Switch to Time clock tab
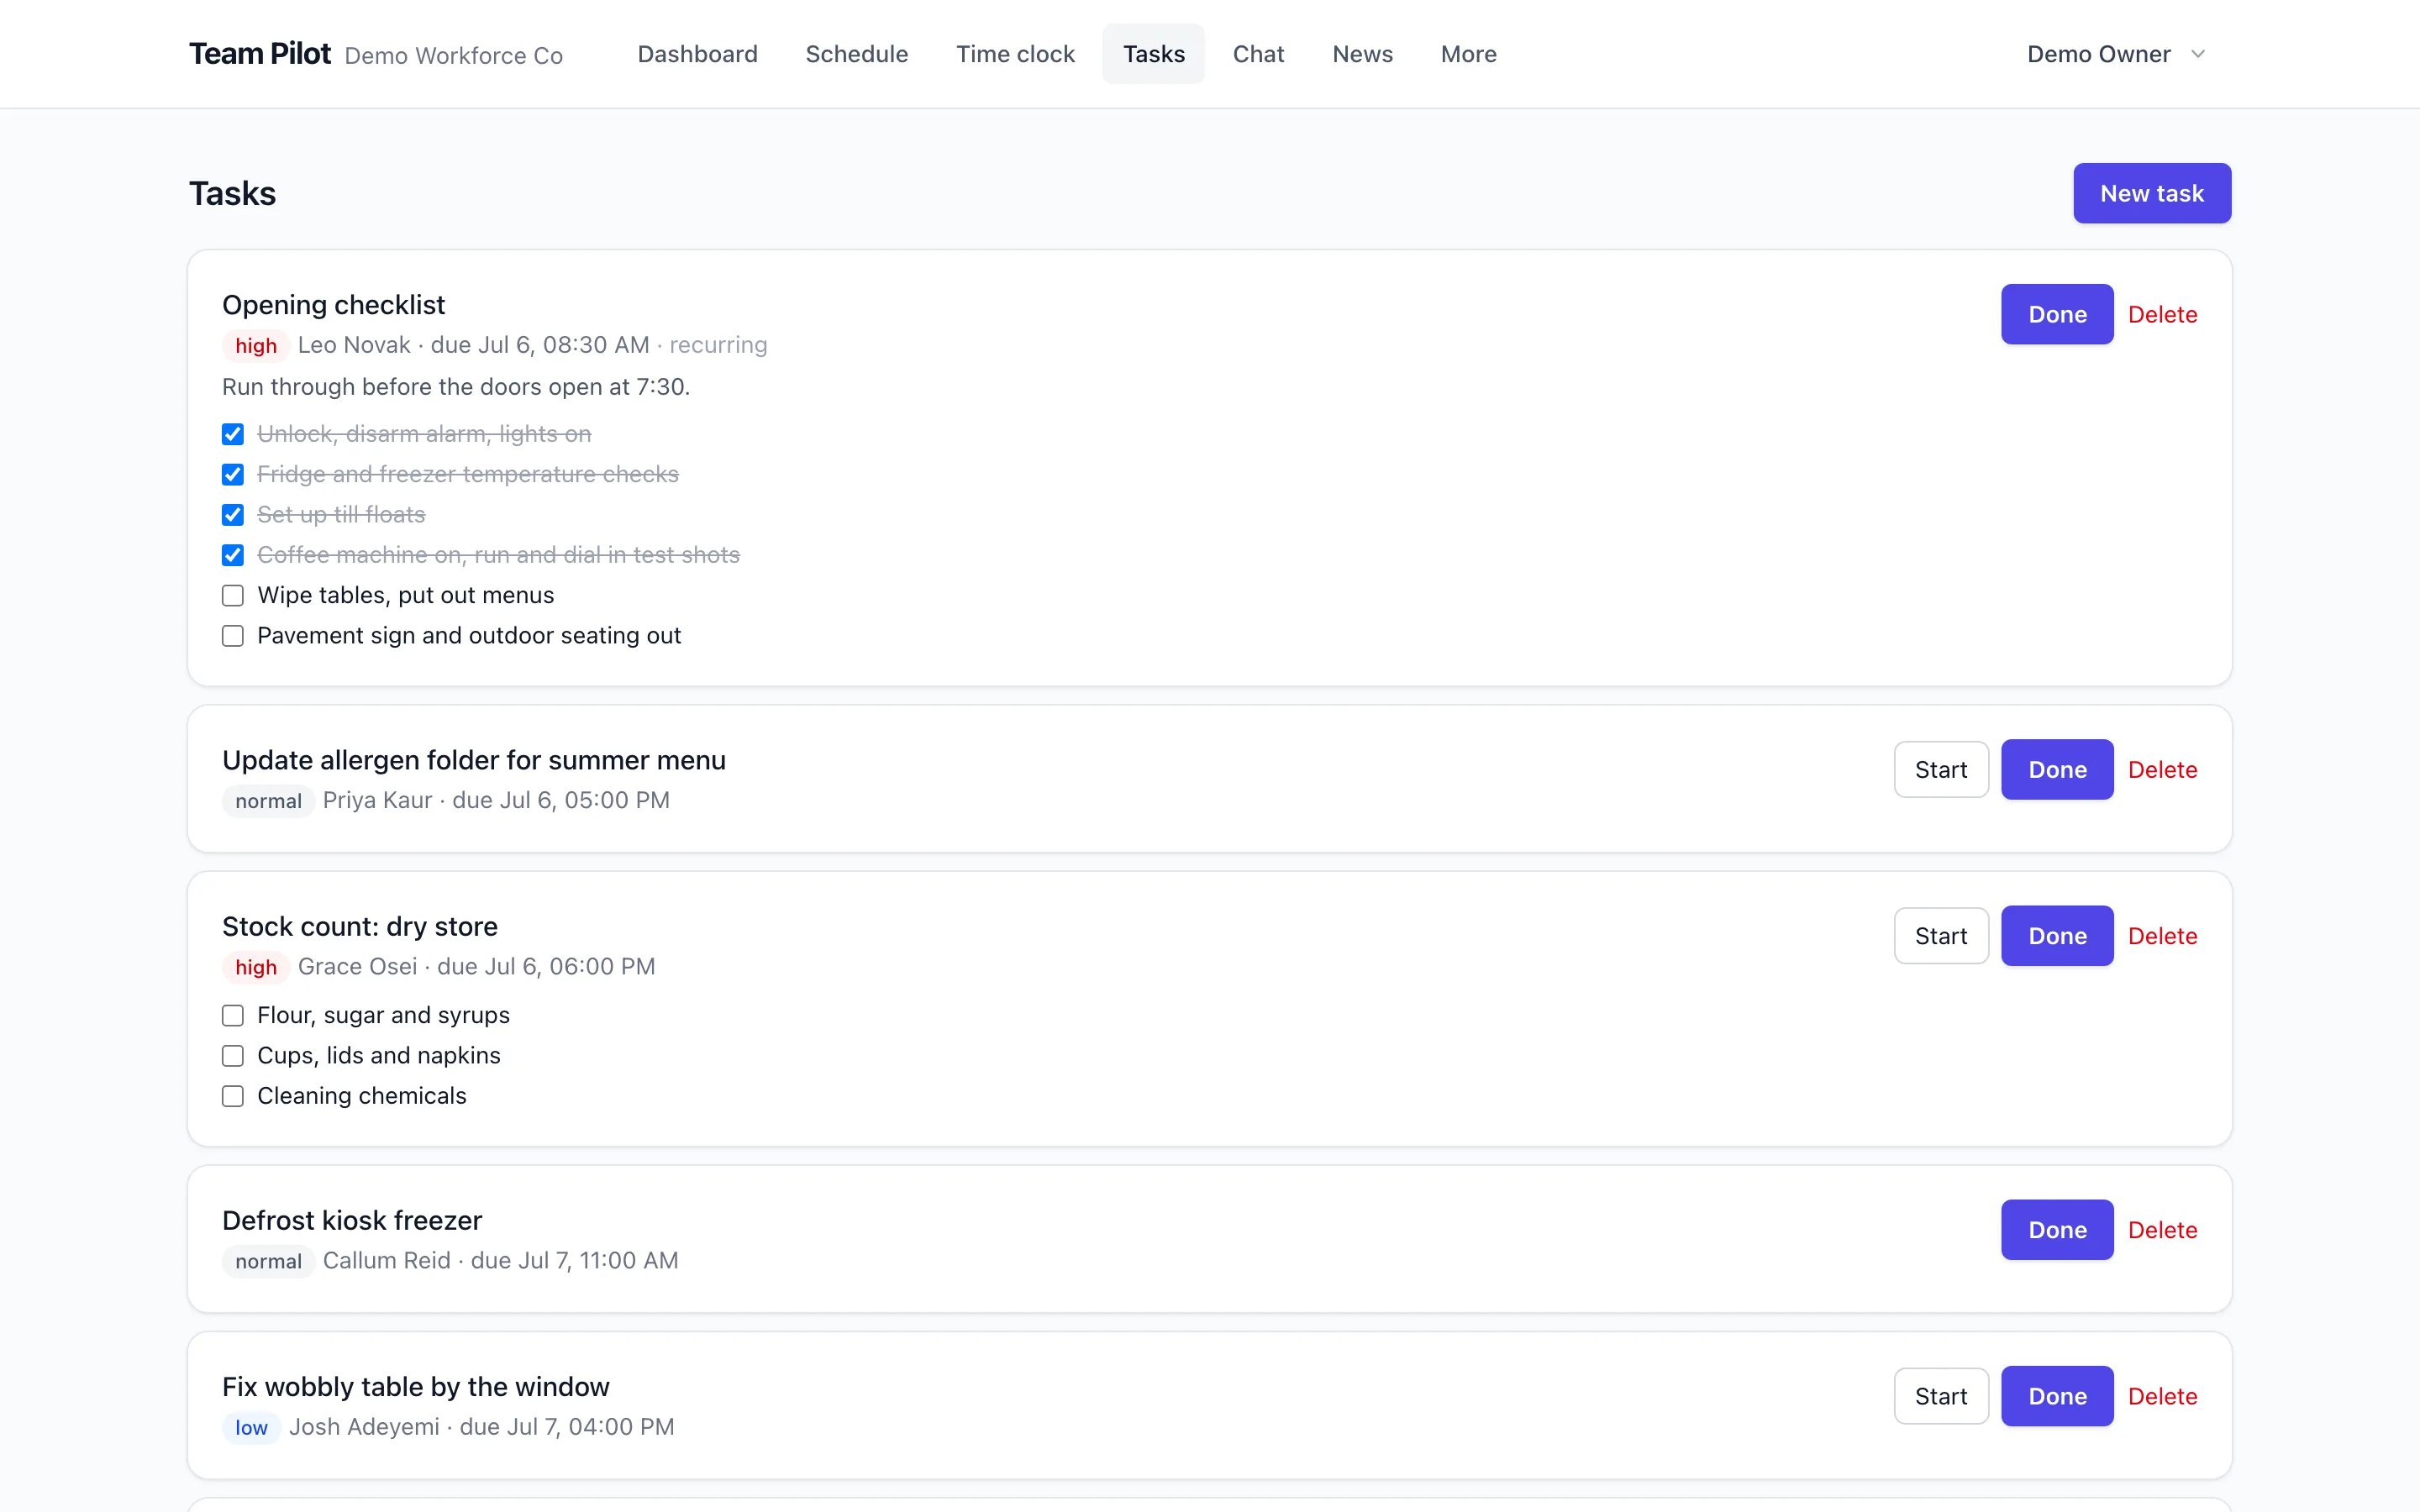This screenshot has width=2420, height=1512. tap(1015, 54)
